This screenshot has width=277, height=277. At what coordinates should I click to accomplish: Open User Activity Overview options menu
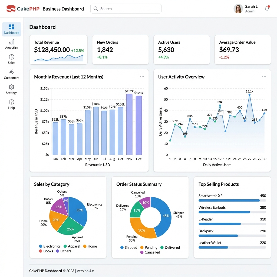[264, 77]
